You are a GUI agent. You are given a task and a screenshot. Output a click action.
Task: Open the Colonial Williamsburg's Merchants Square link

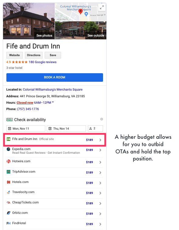click(53, 89)
